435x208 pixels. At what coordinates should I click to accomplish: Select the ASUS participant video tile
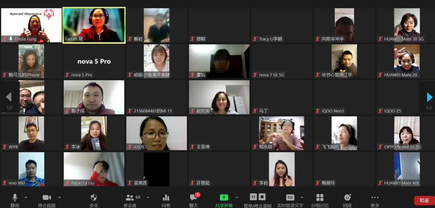pyautogui.click(x=156, y=133)
